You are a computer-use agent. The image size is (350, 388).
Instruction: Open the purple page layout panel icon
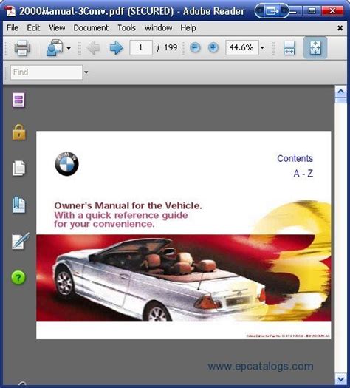(x=18, y=100)
